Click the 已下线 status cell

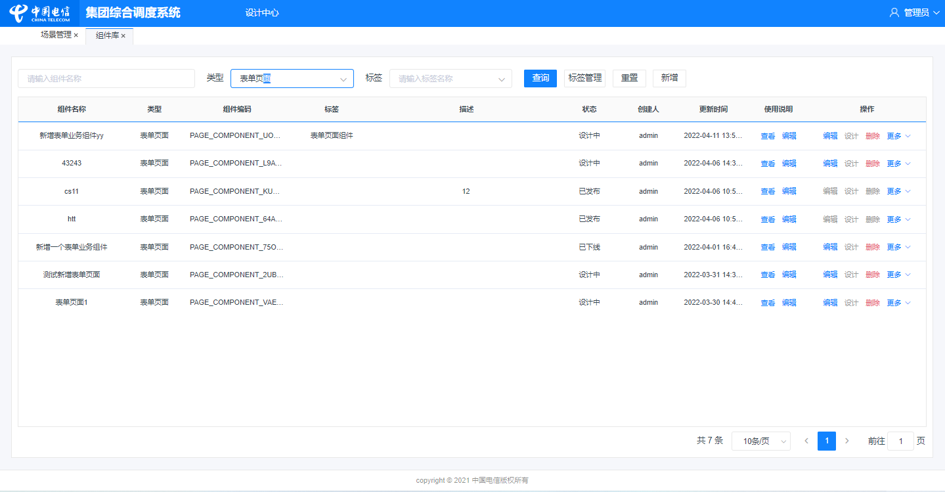(x=589, y=247)
